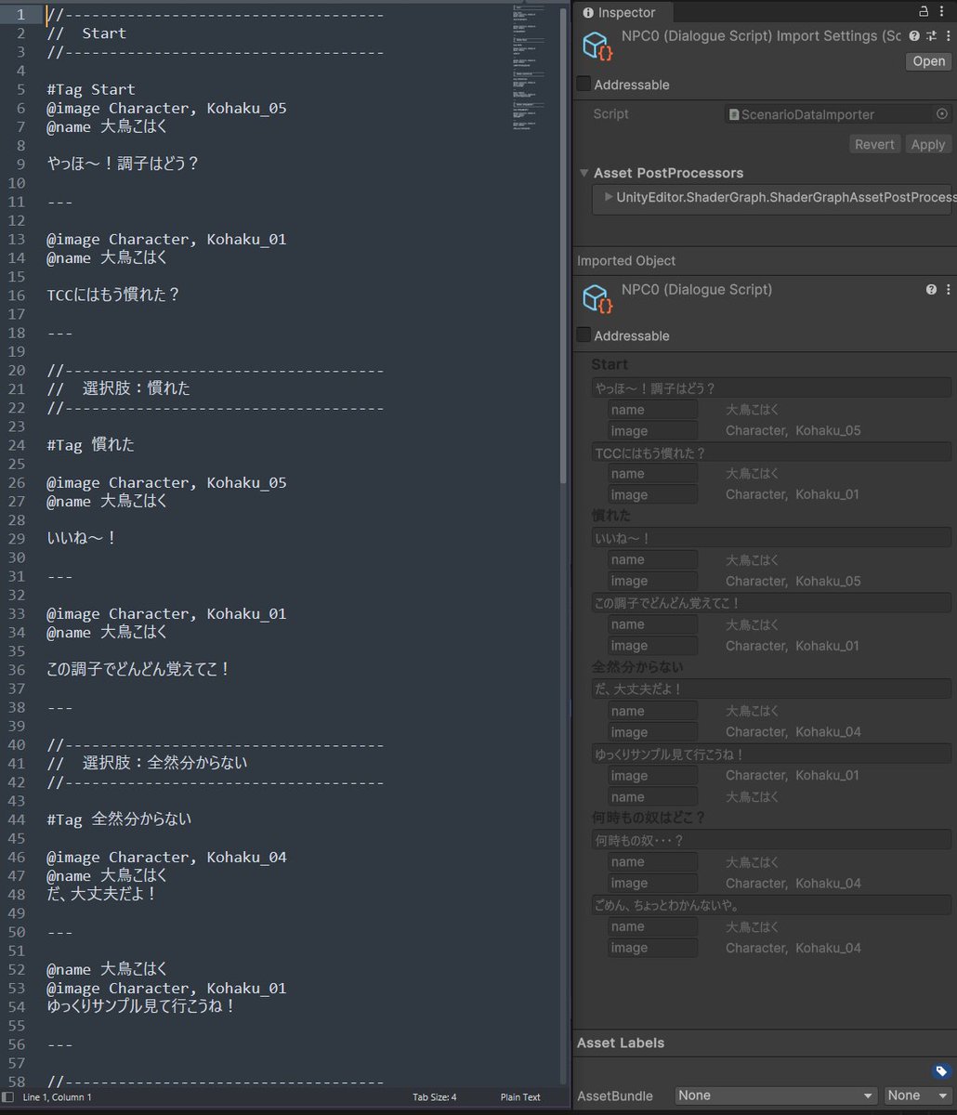Click the 'ゆっくりサンプル見て行こうね！' dialogue field

coord(771,754)
